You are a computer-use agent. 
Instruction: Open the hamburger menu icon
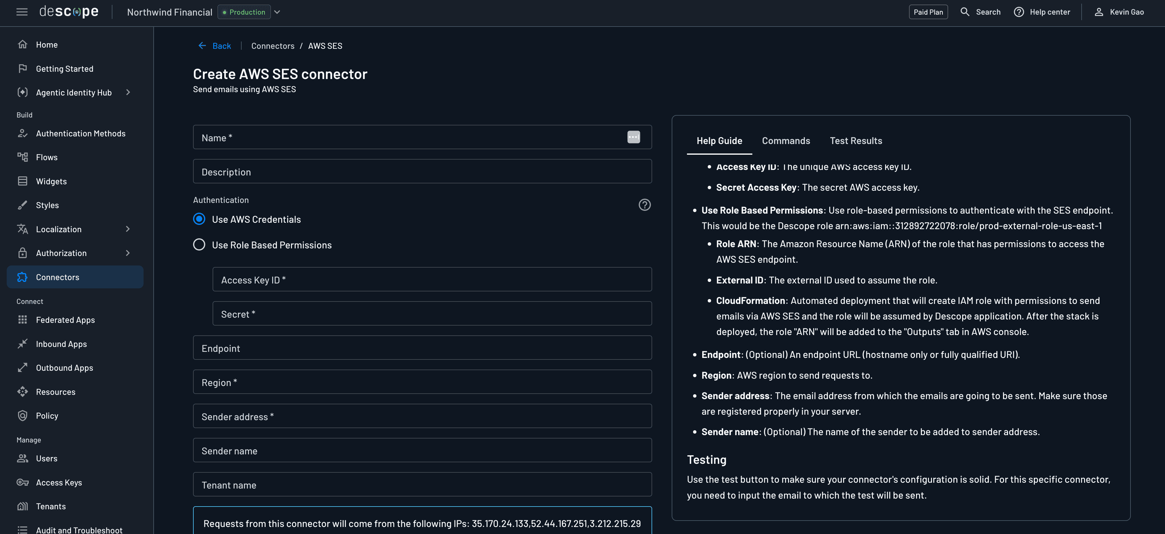[22, 12]
